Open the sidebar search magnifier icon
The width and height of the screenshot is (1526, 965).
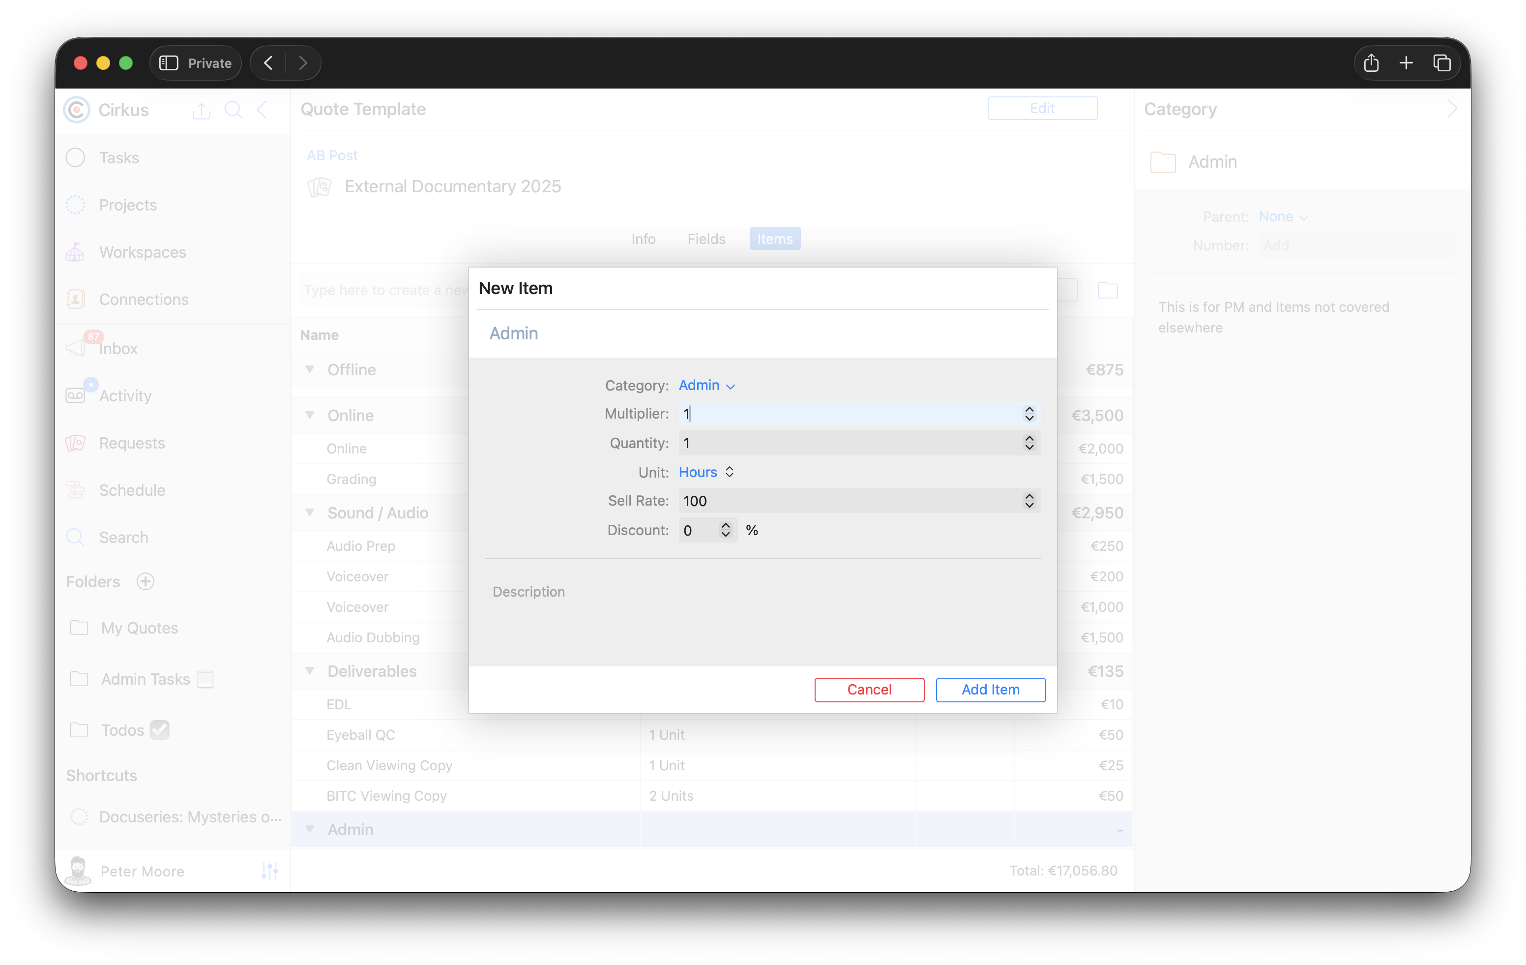(233, 110)
